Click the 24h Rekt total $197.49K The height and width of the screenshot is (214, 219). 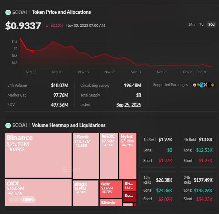tap(203, 180)
